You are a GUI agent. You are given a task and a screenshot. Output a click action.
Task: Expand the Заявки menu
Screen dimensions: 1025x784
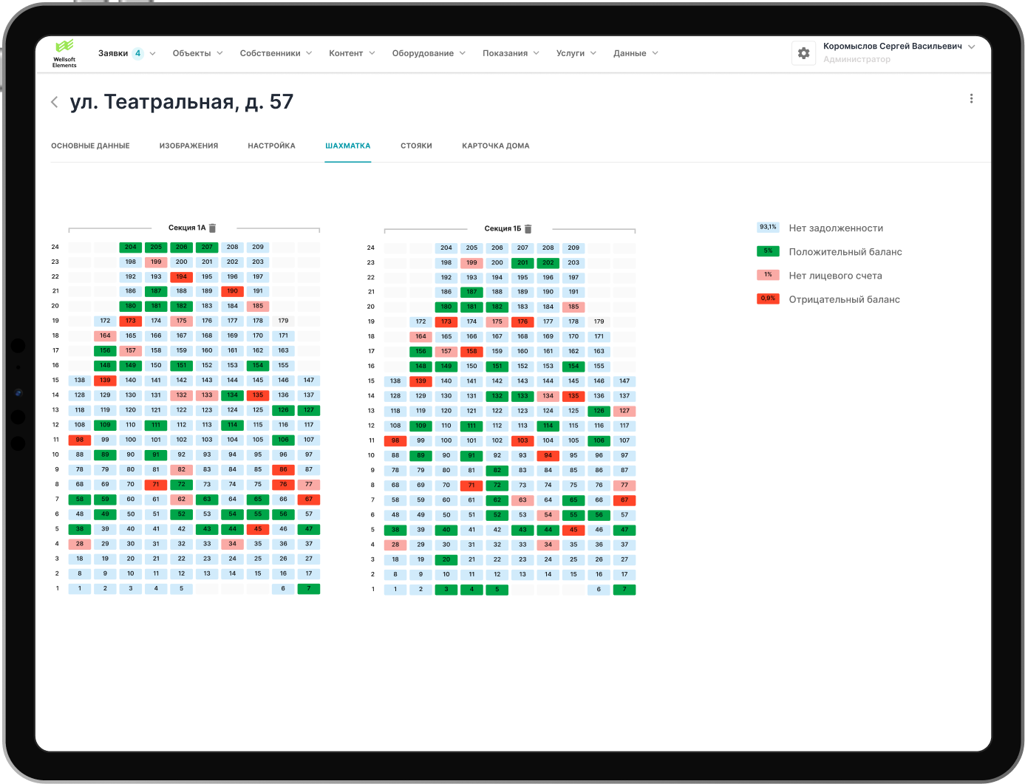(153, 53)
